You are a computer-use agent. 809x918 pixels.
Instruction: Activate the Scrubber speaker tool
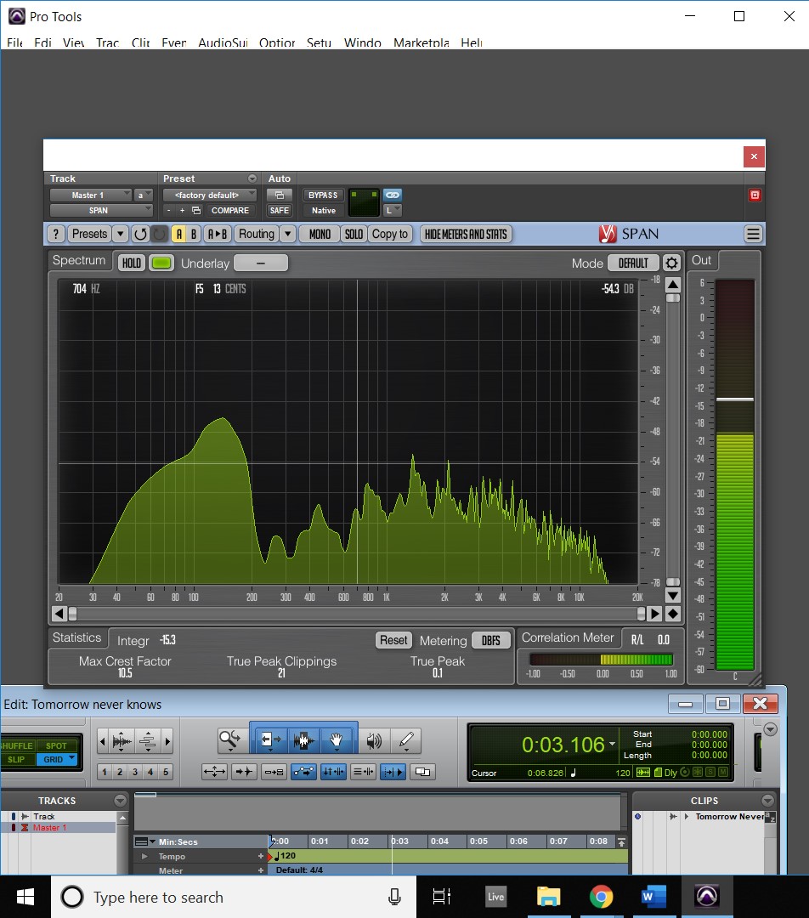374,740
